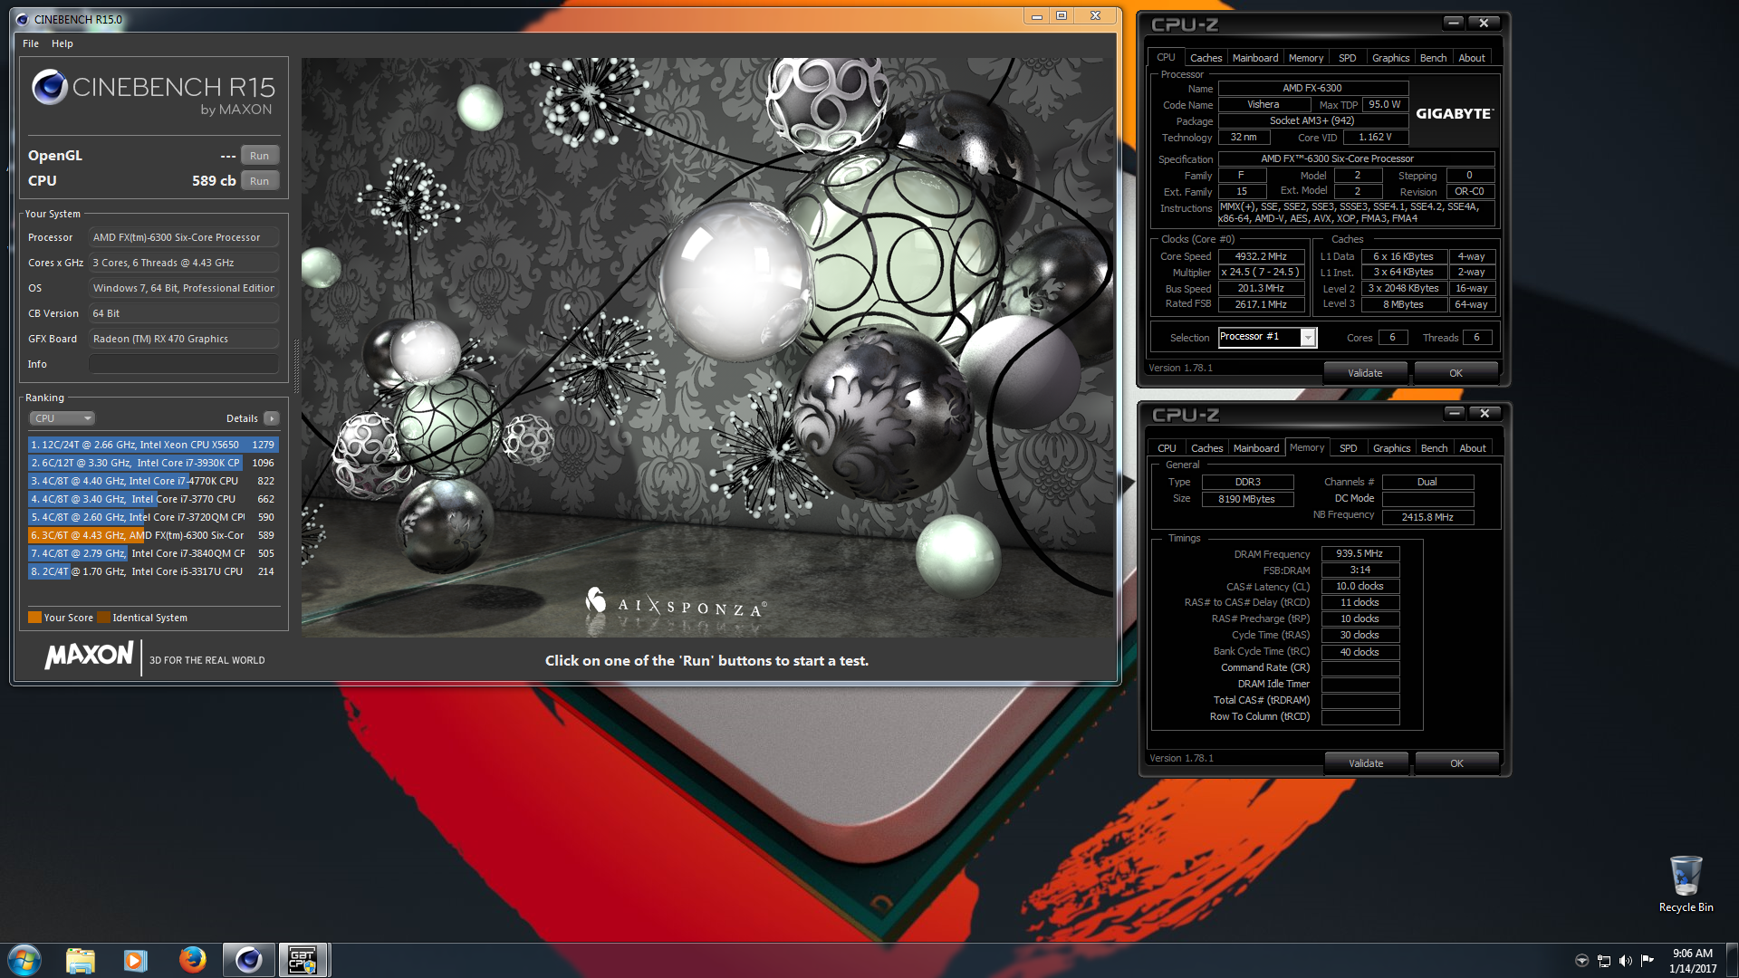Viewport: 1739px width, 978px height.
Task: Open About tab in upper CPU-Z
Action: click(x=1472, y=58)
